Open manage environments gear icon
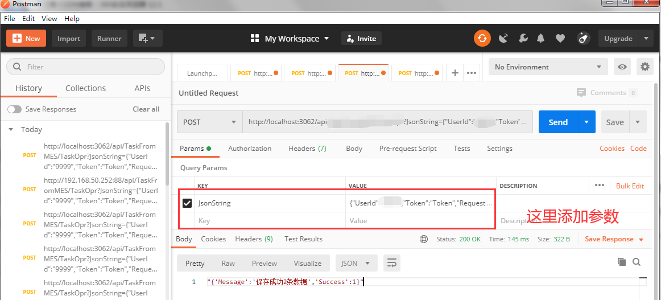The image size is (661, 300). click(645, 67)
